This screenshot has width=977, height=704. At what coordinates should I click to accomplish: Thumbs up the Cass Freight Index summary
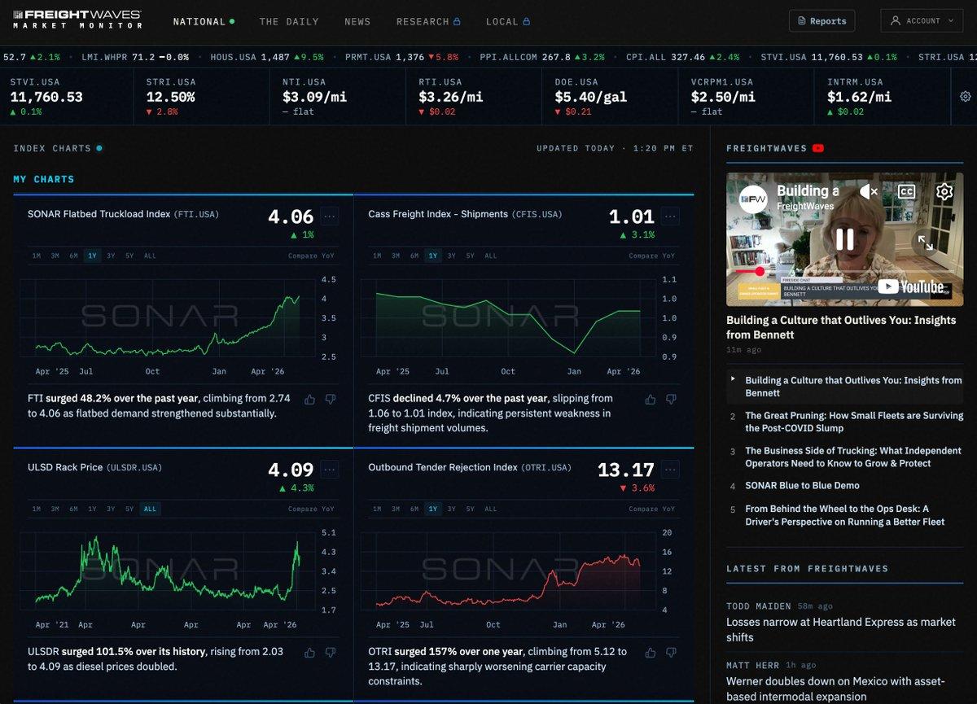coord(650,399)
